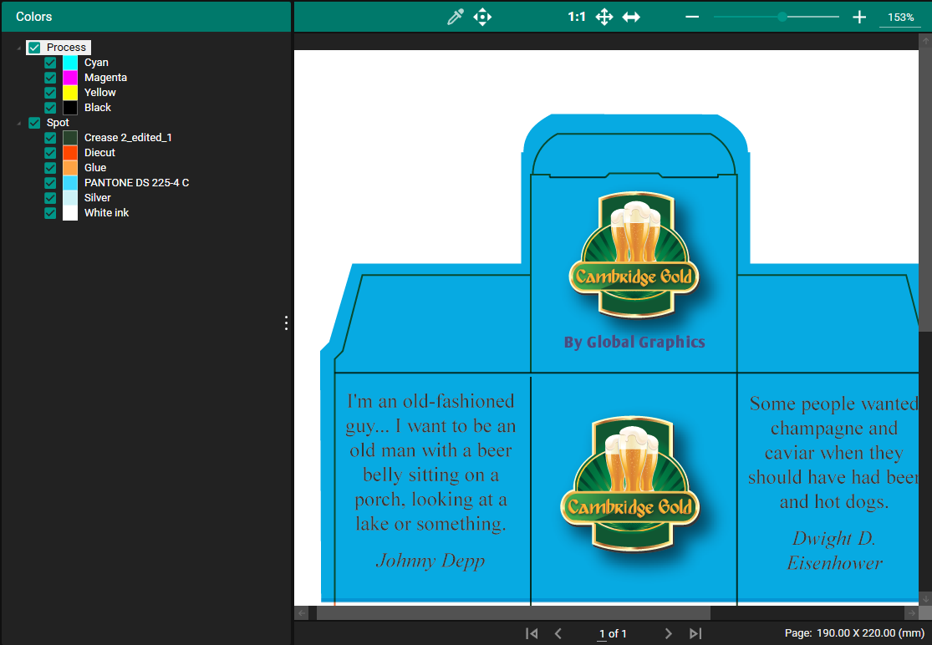Screen dimensions: 932x645
Task: Collapse the Spot color group
Action: coord(19,124)
